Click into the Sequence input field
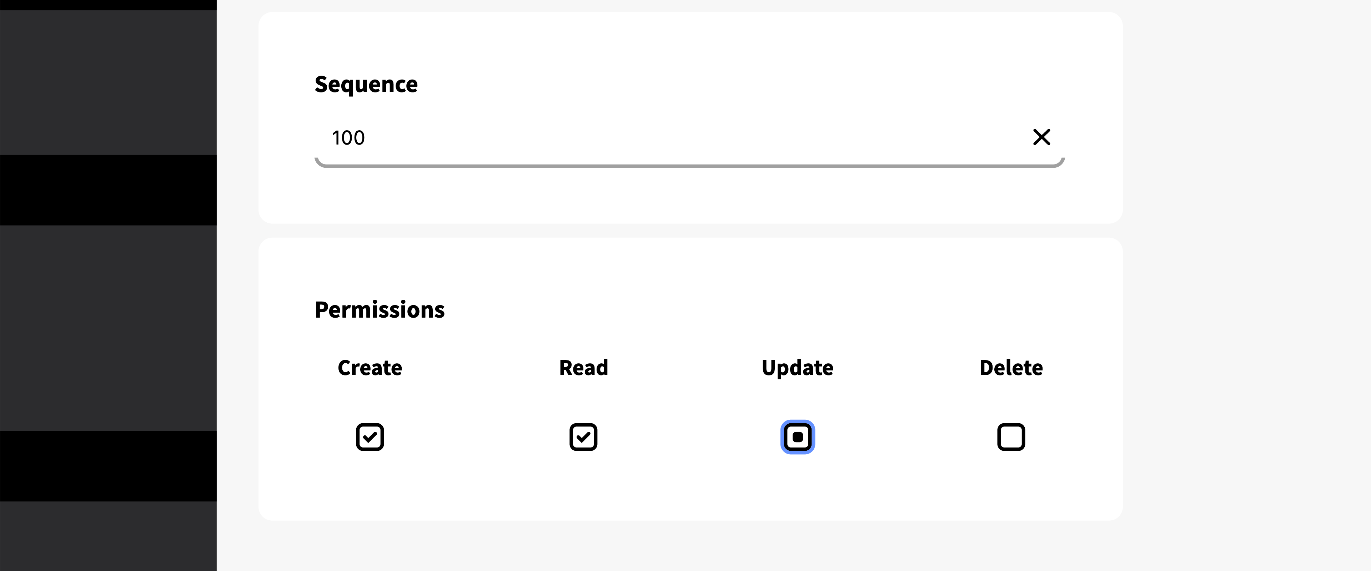 tap(639, 138)
